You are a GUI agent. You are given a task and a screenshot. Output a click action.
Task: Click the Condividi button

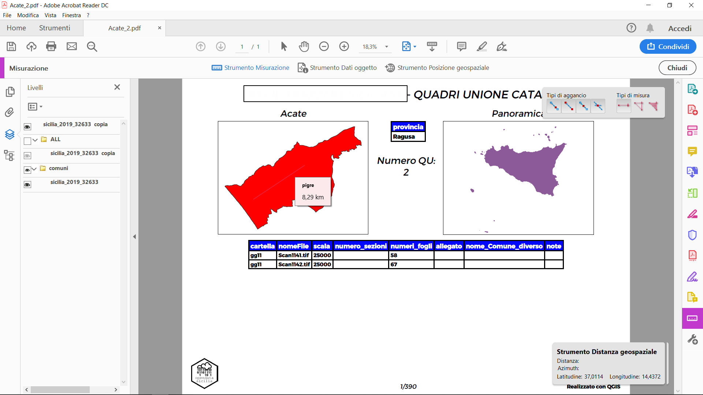pyautogui.click(x=667, y=46)
